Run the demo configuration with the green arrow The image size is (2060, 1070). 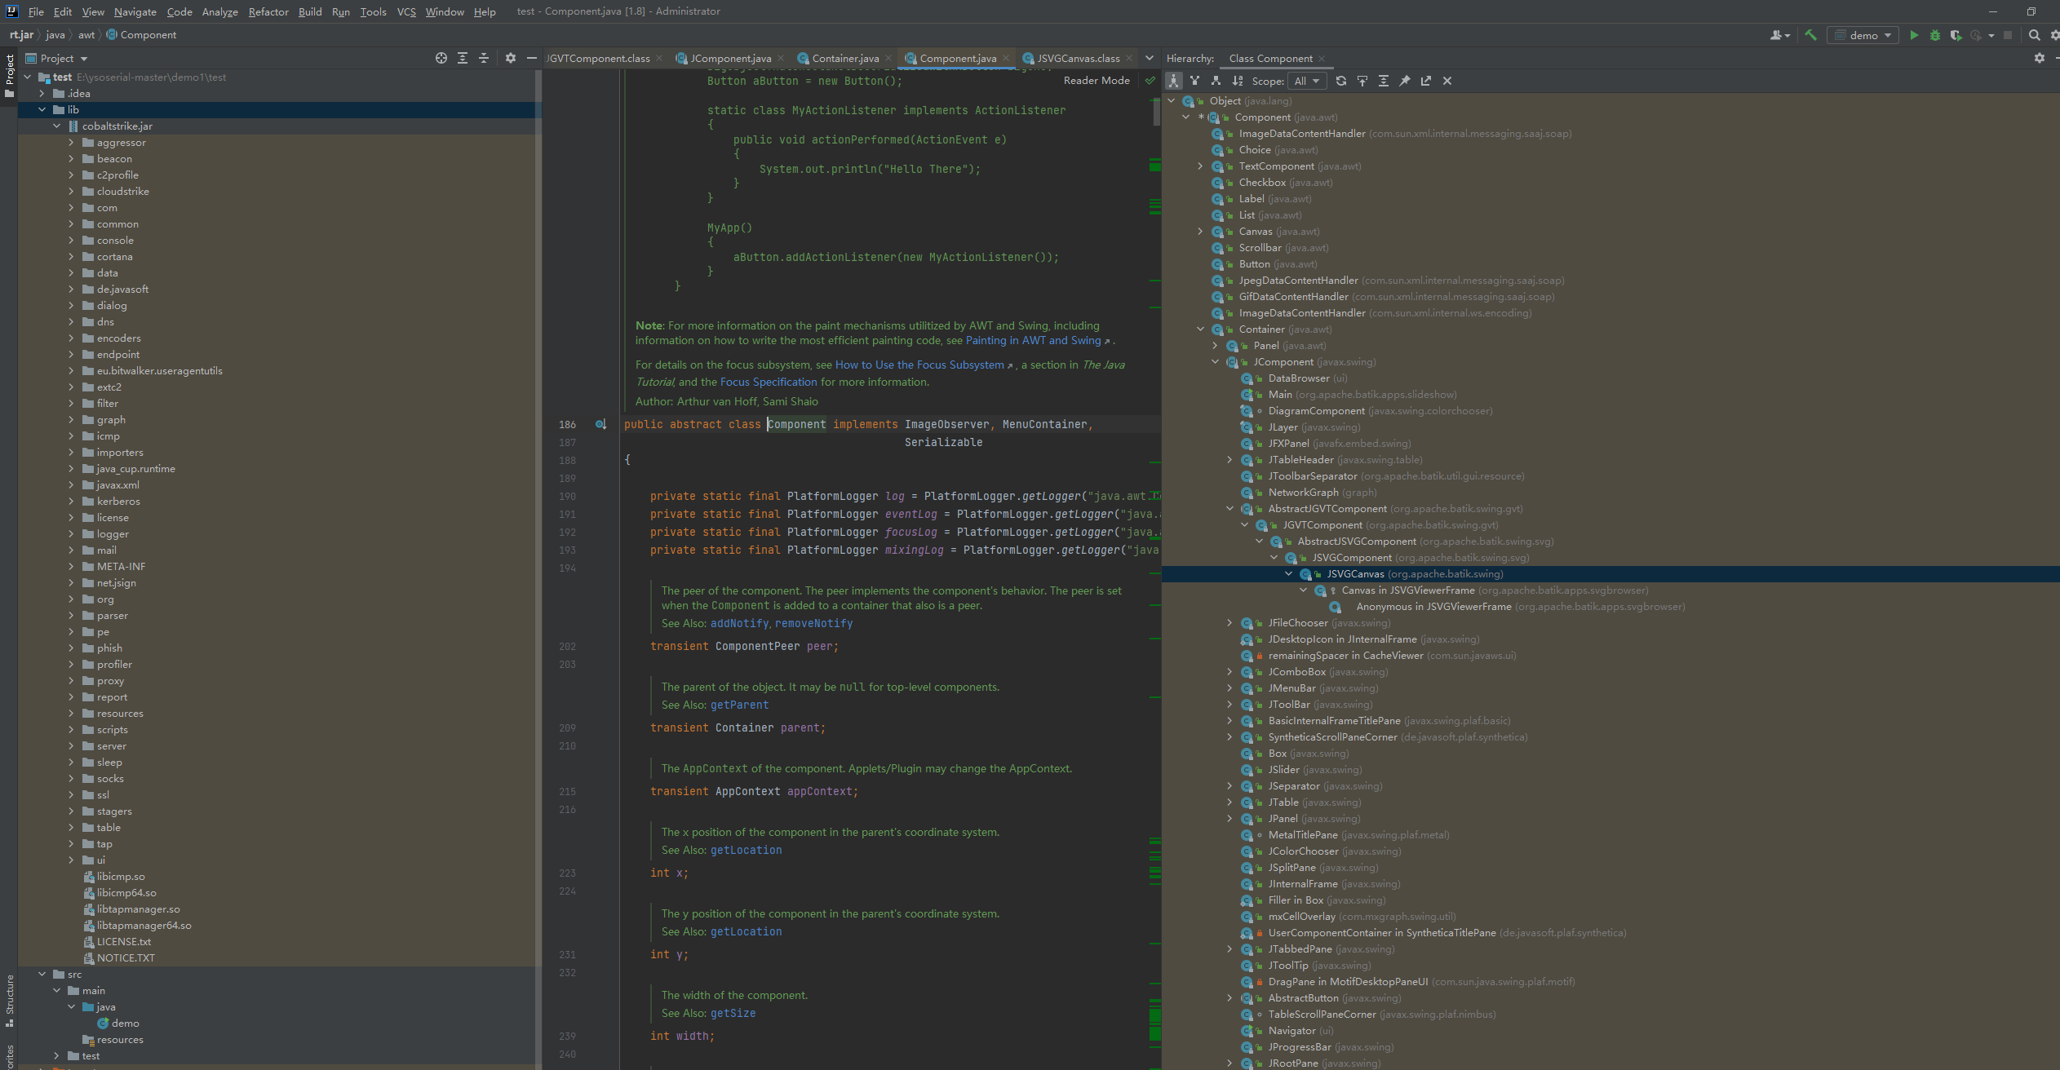[1913, 35]
